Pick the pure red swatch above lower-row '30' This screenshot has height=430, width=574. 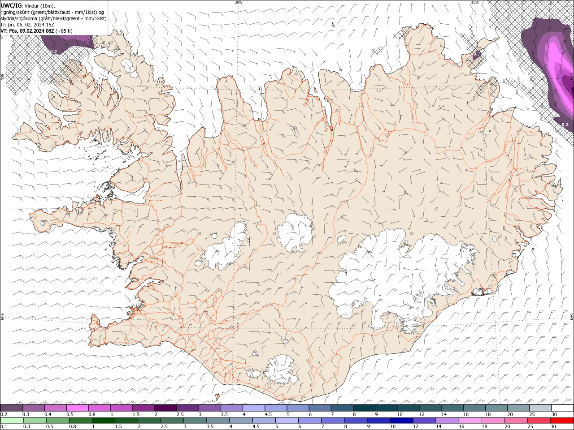tap(562, 421)
